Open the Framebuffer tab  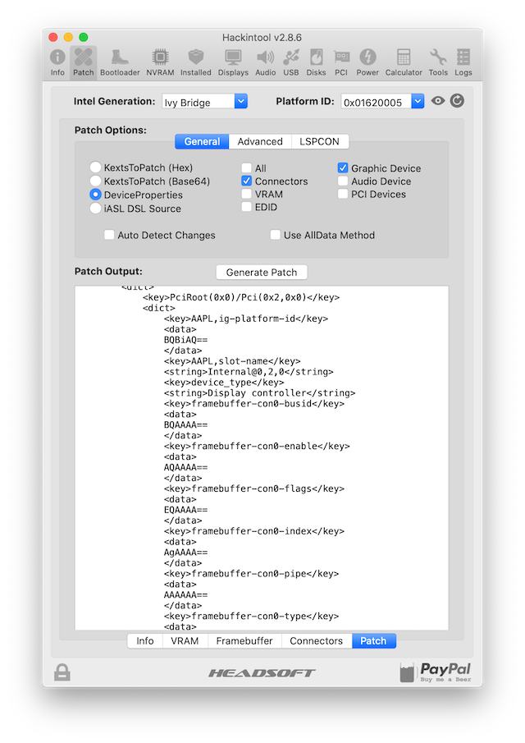click(x=244, y=640)
